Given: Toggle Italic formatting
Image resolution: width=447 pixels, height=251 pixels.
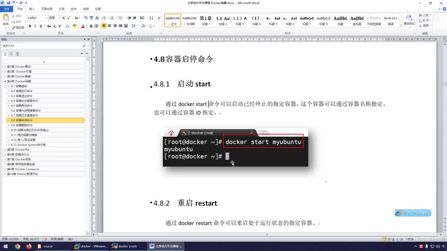Looking at the screenshot, I should (35, 26).
